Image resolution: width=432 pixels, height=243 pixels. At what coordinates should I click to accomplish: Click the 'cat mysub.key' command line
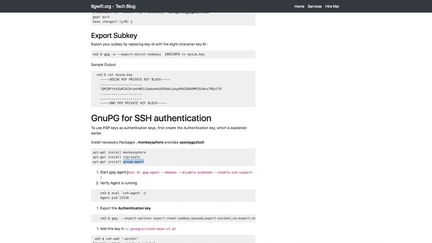click(114, 75)
